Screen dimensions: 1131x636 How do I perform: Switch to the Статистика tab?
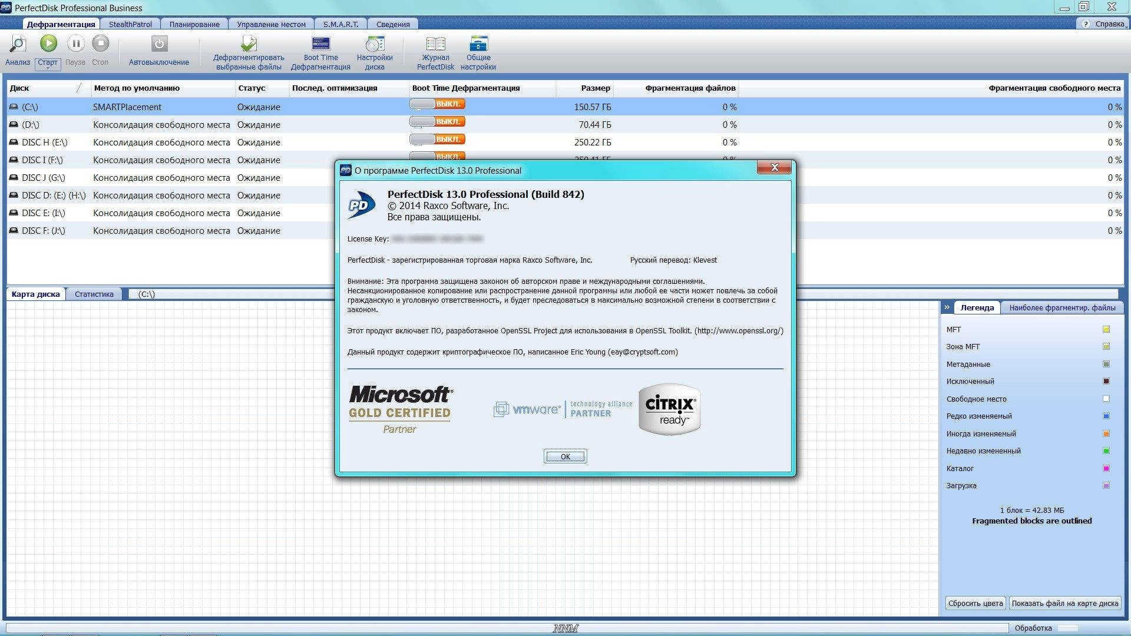pos(94,294)
